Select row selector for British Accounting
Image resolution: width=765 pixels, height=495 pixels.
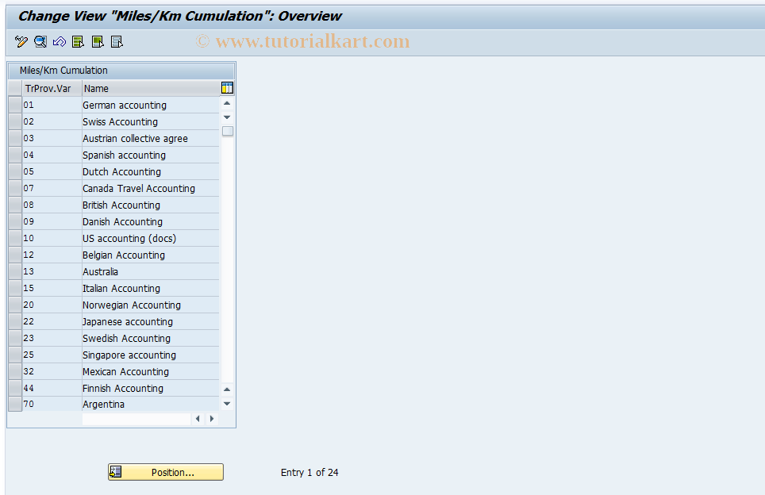point(15,205)
